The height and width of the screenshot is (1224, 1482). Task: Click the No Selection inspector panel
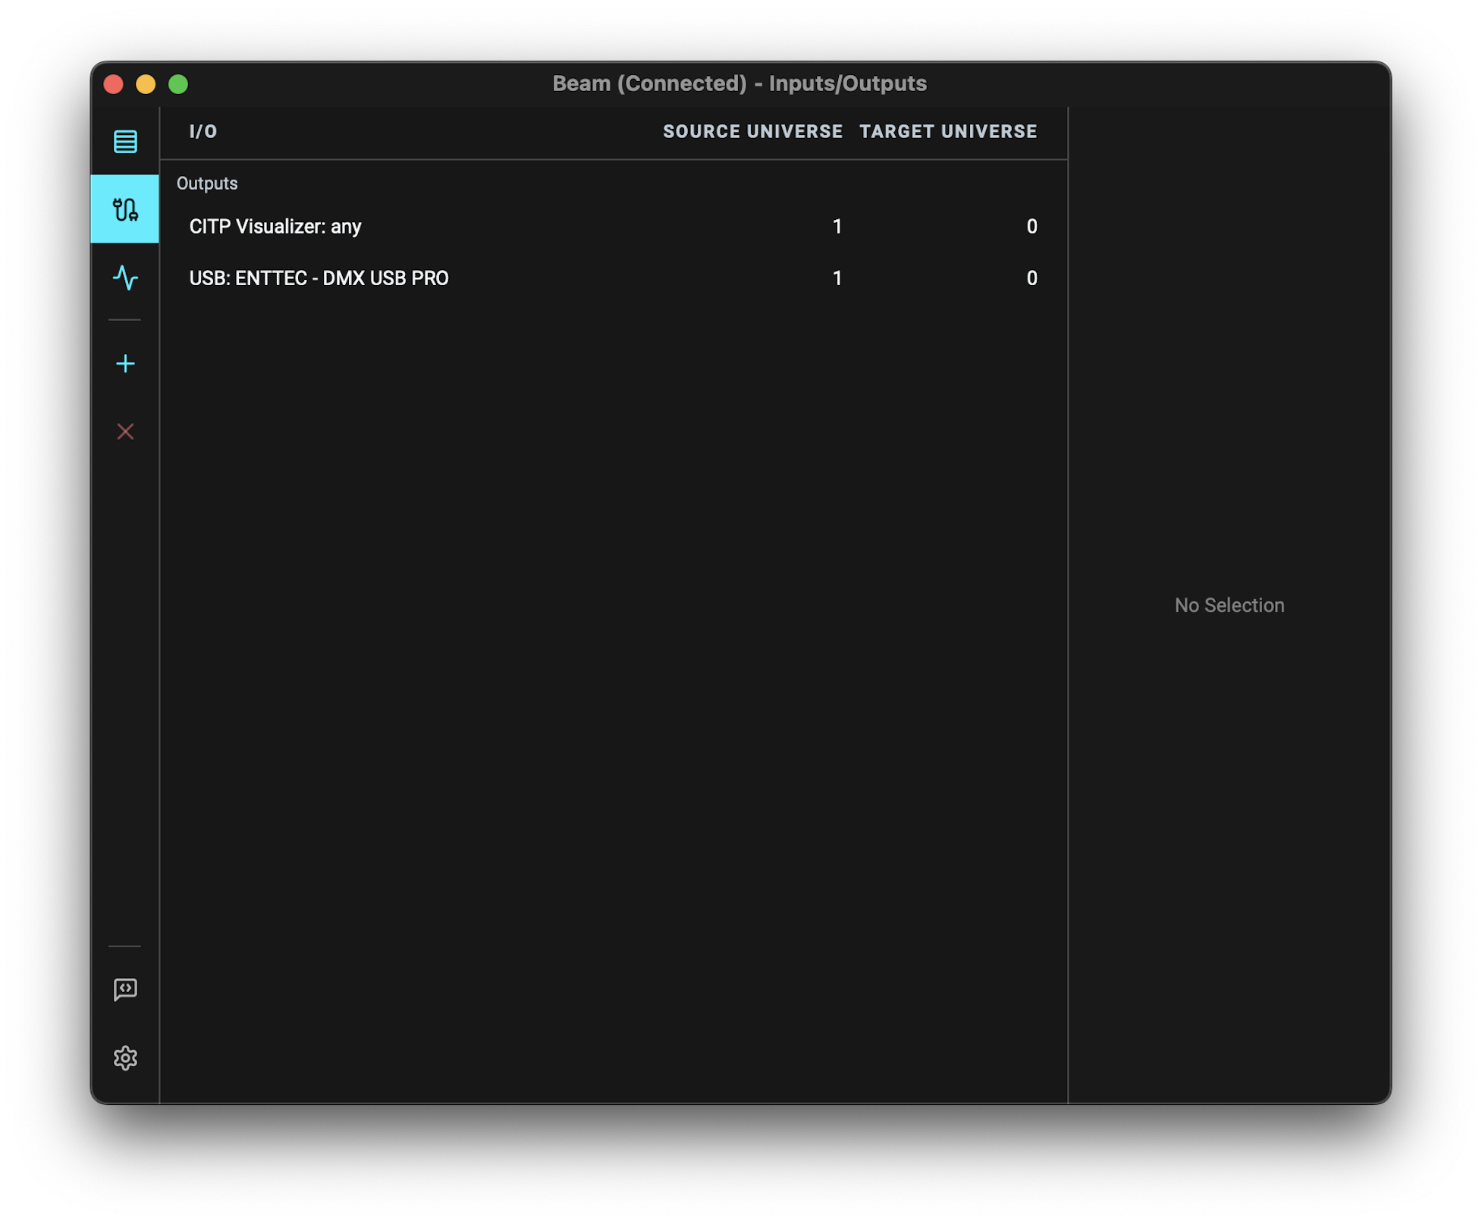(x=1229, y=605)
